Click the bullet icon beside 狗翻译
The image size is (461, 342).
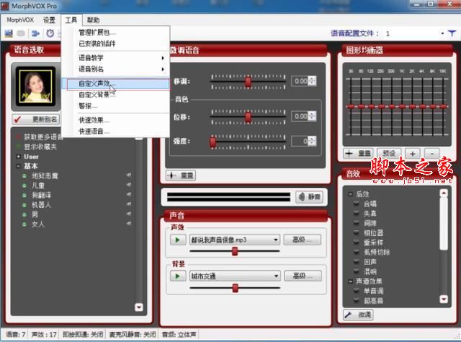[x=24, y=195]
